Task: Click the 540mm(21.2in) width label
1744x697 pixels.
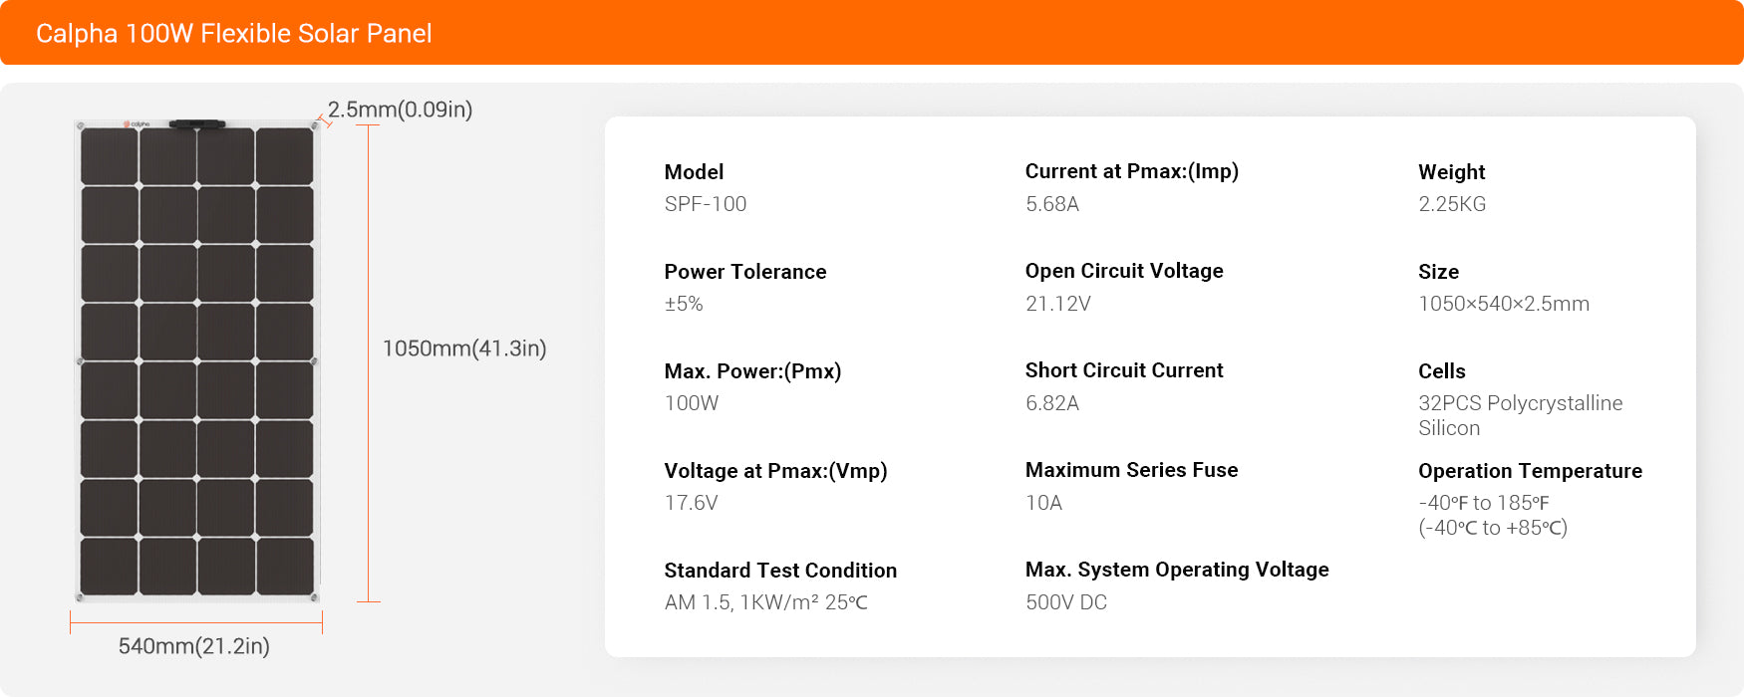Action: [x=194, y=646]
